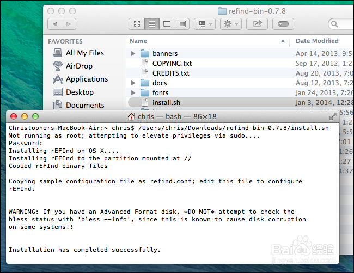Click FAVORITES sidebar heading
This screenshot has height=273, width=354.
pyautogui.click(x=65, y=41)
